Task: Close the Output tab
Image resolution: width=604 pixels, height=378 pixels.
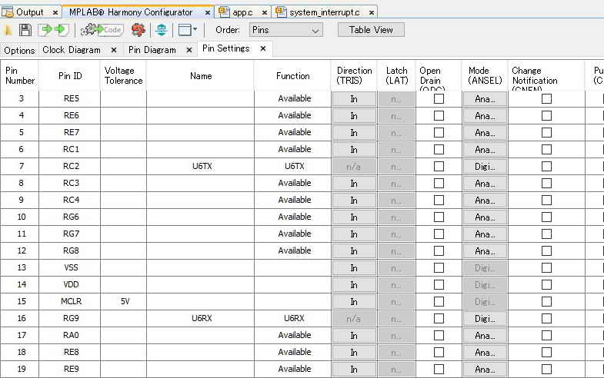Action: pos(55,13)
